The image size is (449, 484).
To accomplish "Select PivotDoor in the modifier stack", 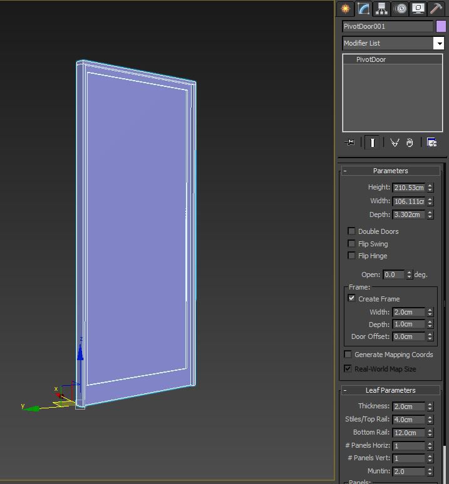I will 371,59.
